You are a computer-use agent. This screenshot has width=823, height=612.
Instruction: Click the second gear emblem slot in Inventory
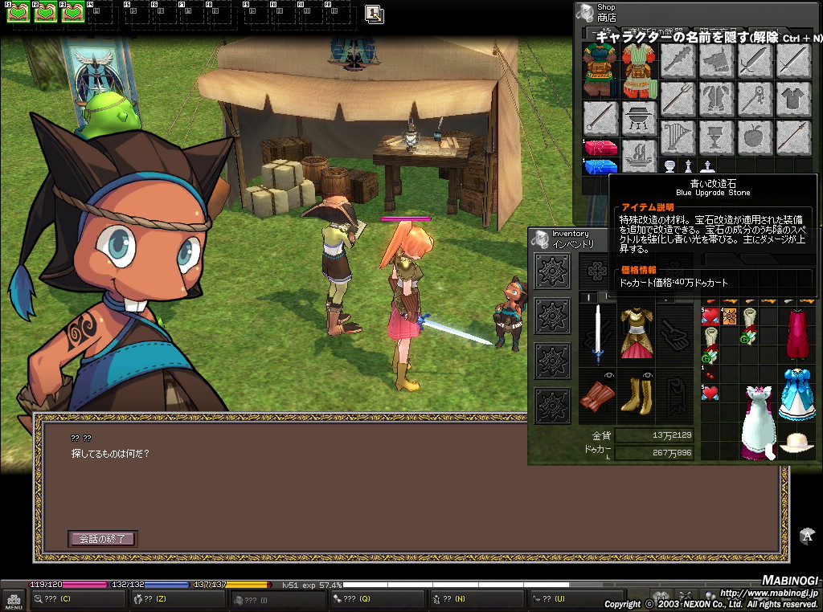(x=553, y=316)
